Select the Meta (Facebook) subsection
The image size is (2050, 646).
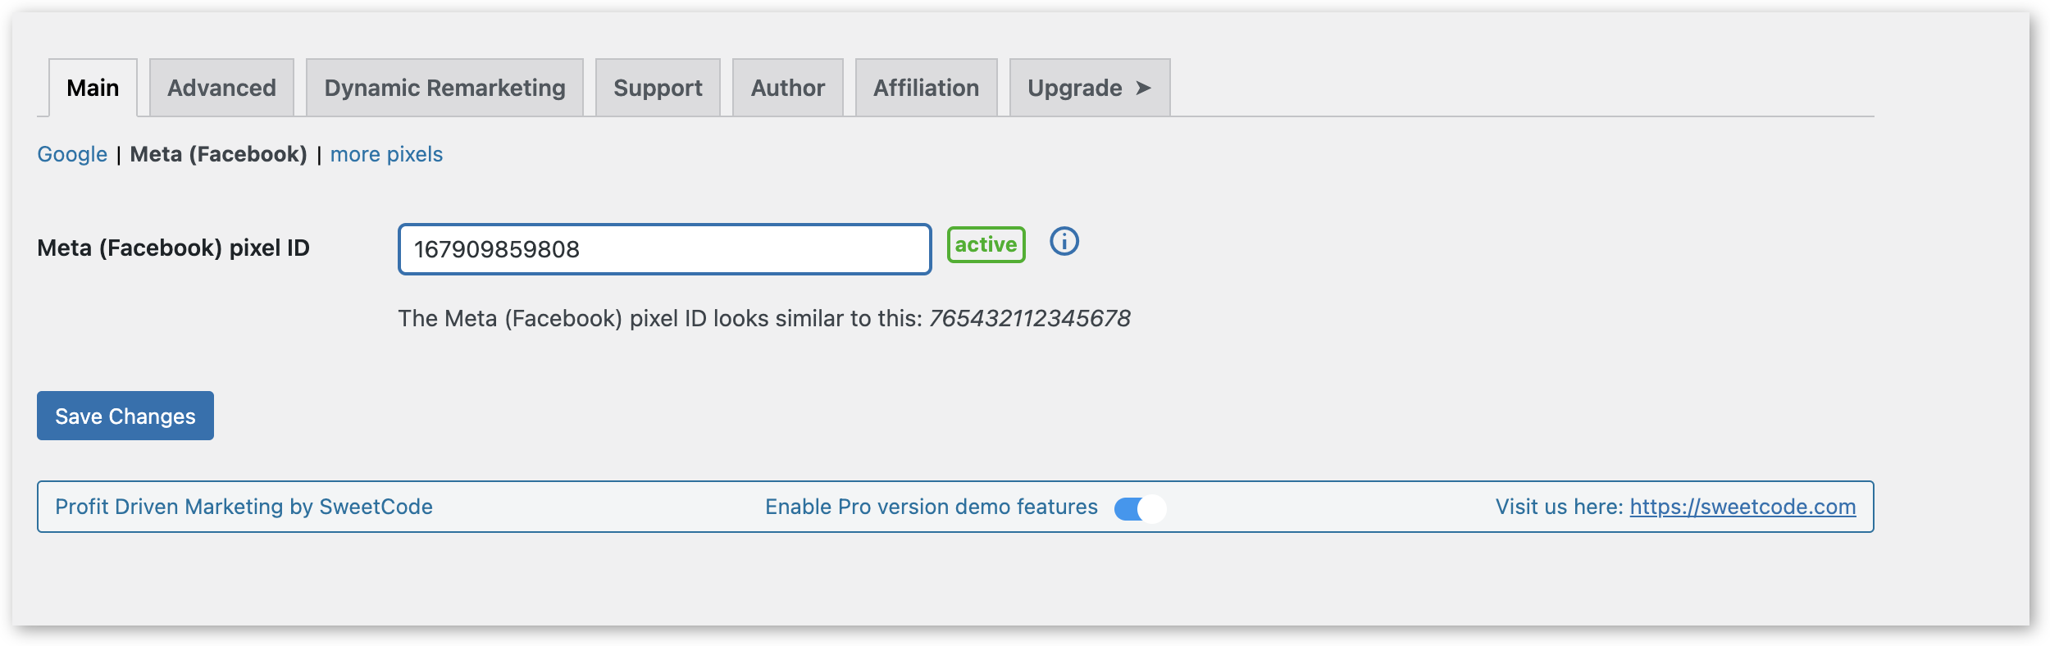point(218,154)
